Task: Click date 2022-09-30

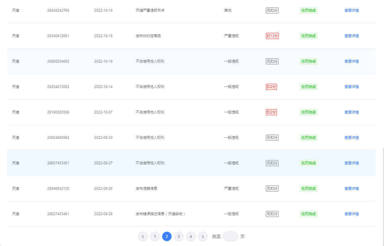Action: [x=103, y=138]
